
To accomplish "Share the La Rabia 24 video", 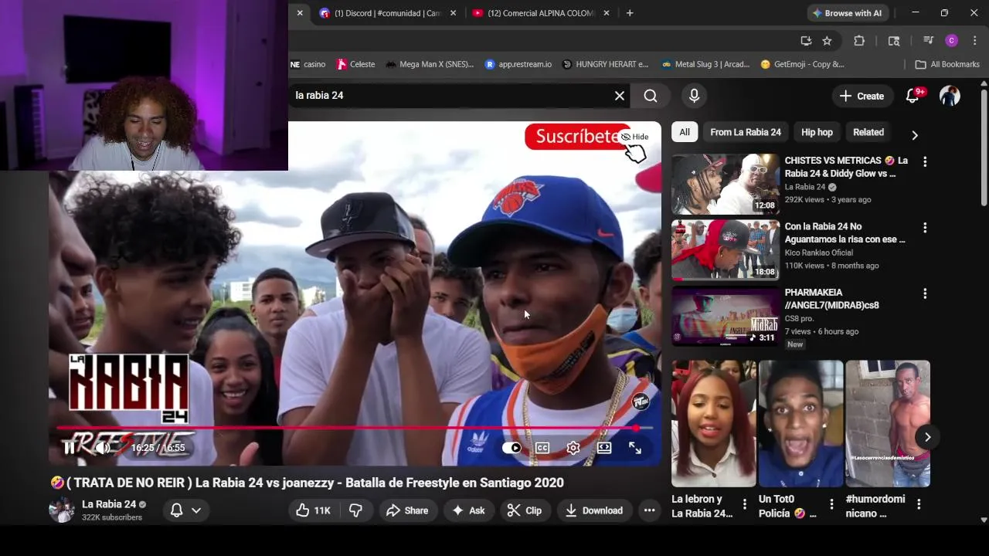I will (x=407, y=510).
